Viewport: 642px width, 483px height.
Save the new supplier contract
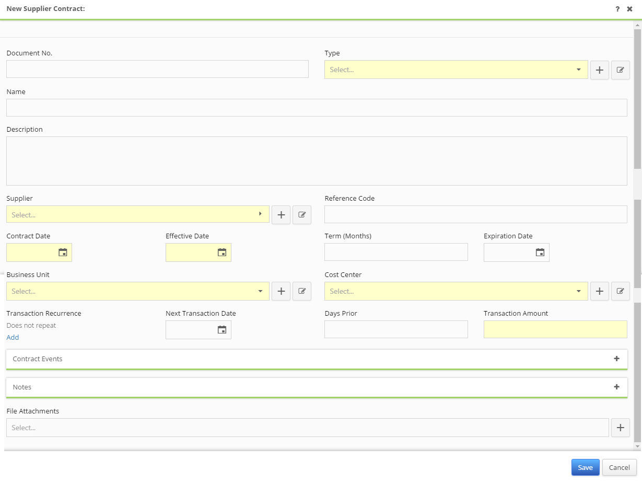coord(585,467)
